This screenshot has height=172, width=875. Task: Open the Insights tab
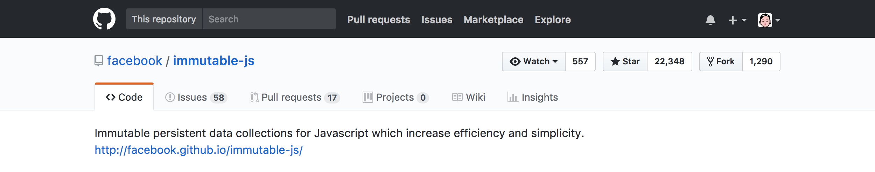(533, 97)
